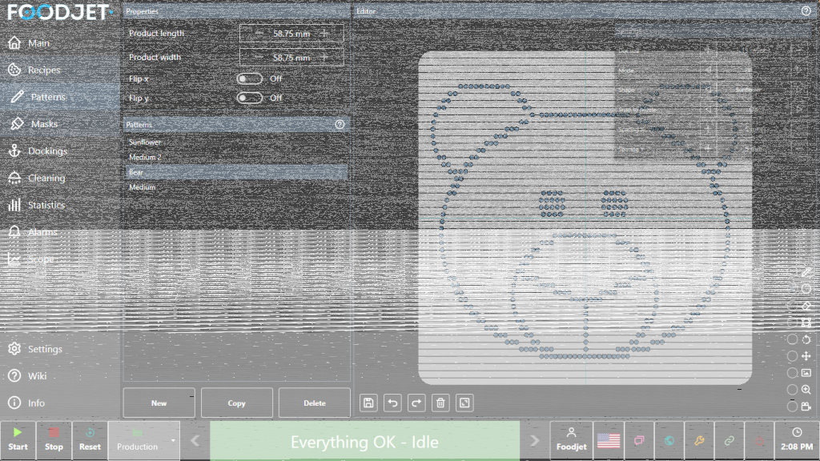Open the Foodjet user button

572,440
